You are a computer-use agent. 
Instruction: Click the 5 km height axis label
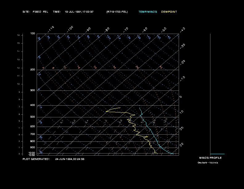click(x=19, y=121)
